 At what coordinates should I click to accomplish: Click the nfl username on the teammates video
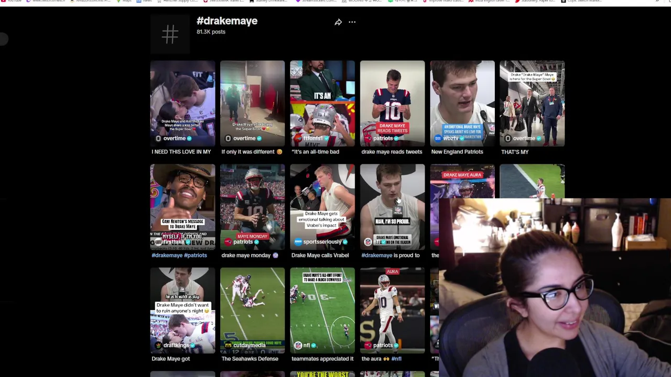point(307,346)
